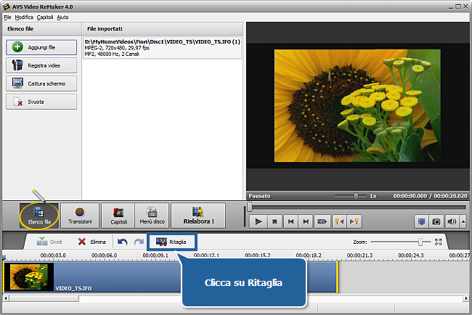Open the Menù disco panel
472x315 pixels.
pos(151,216)
